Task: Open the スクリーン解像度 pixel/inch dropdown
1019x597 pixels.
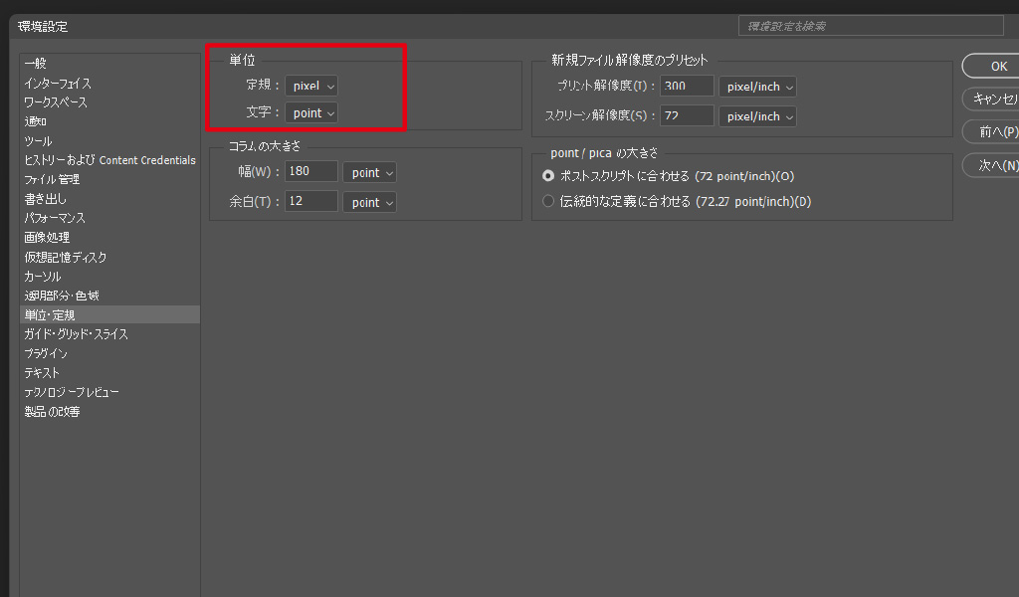Action: pos(757,116)
